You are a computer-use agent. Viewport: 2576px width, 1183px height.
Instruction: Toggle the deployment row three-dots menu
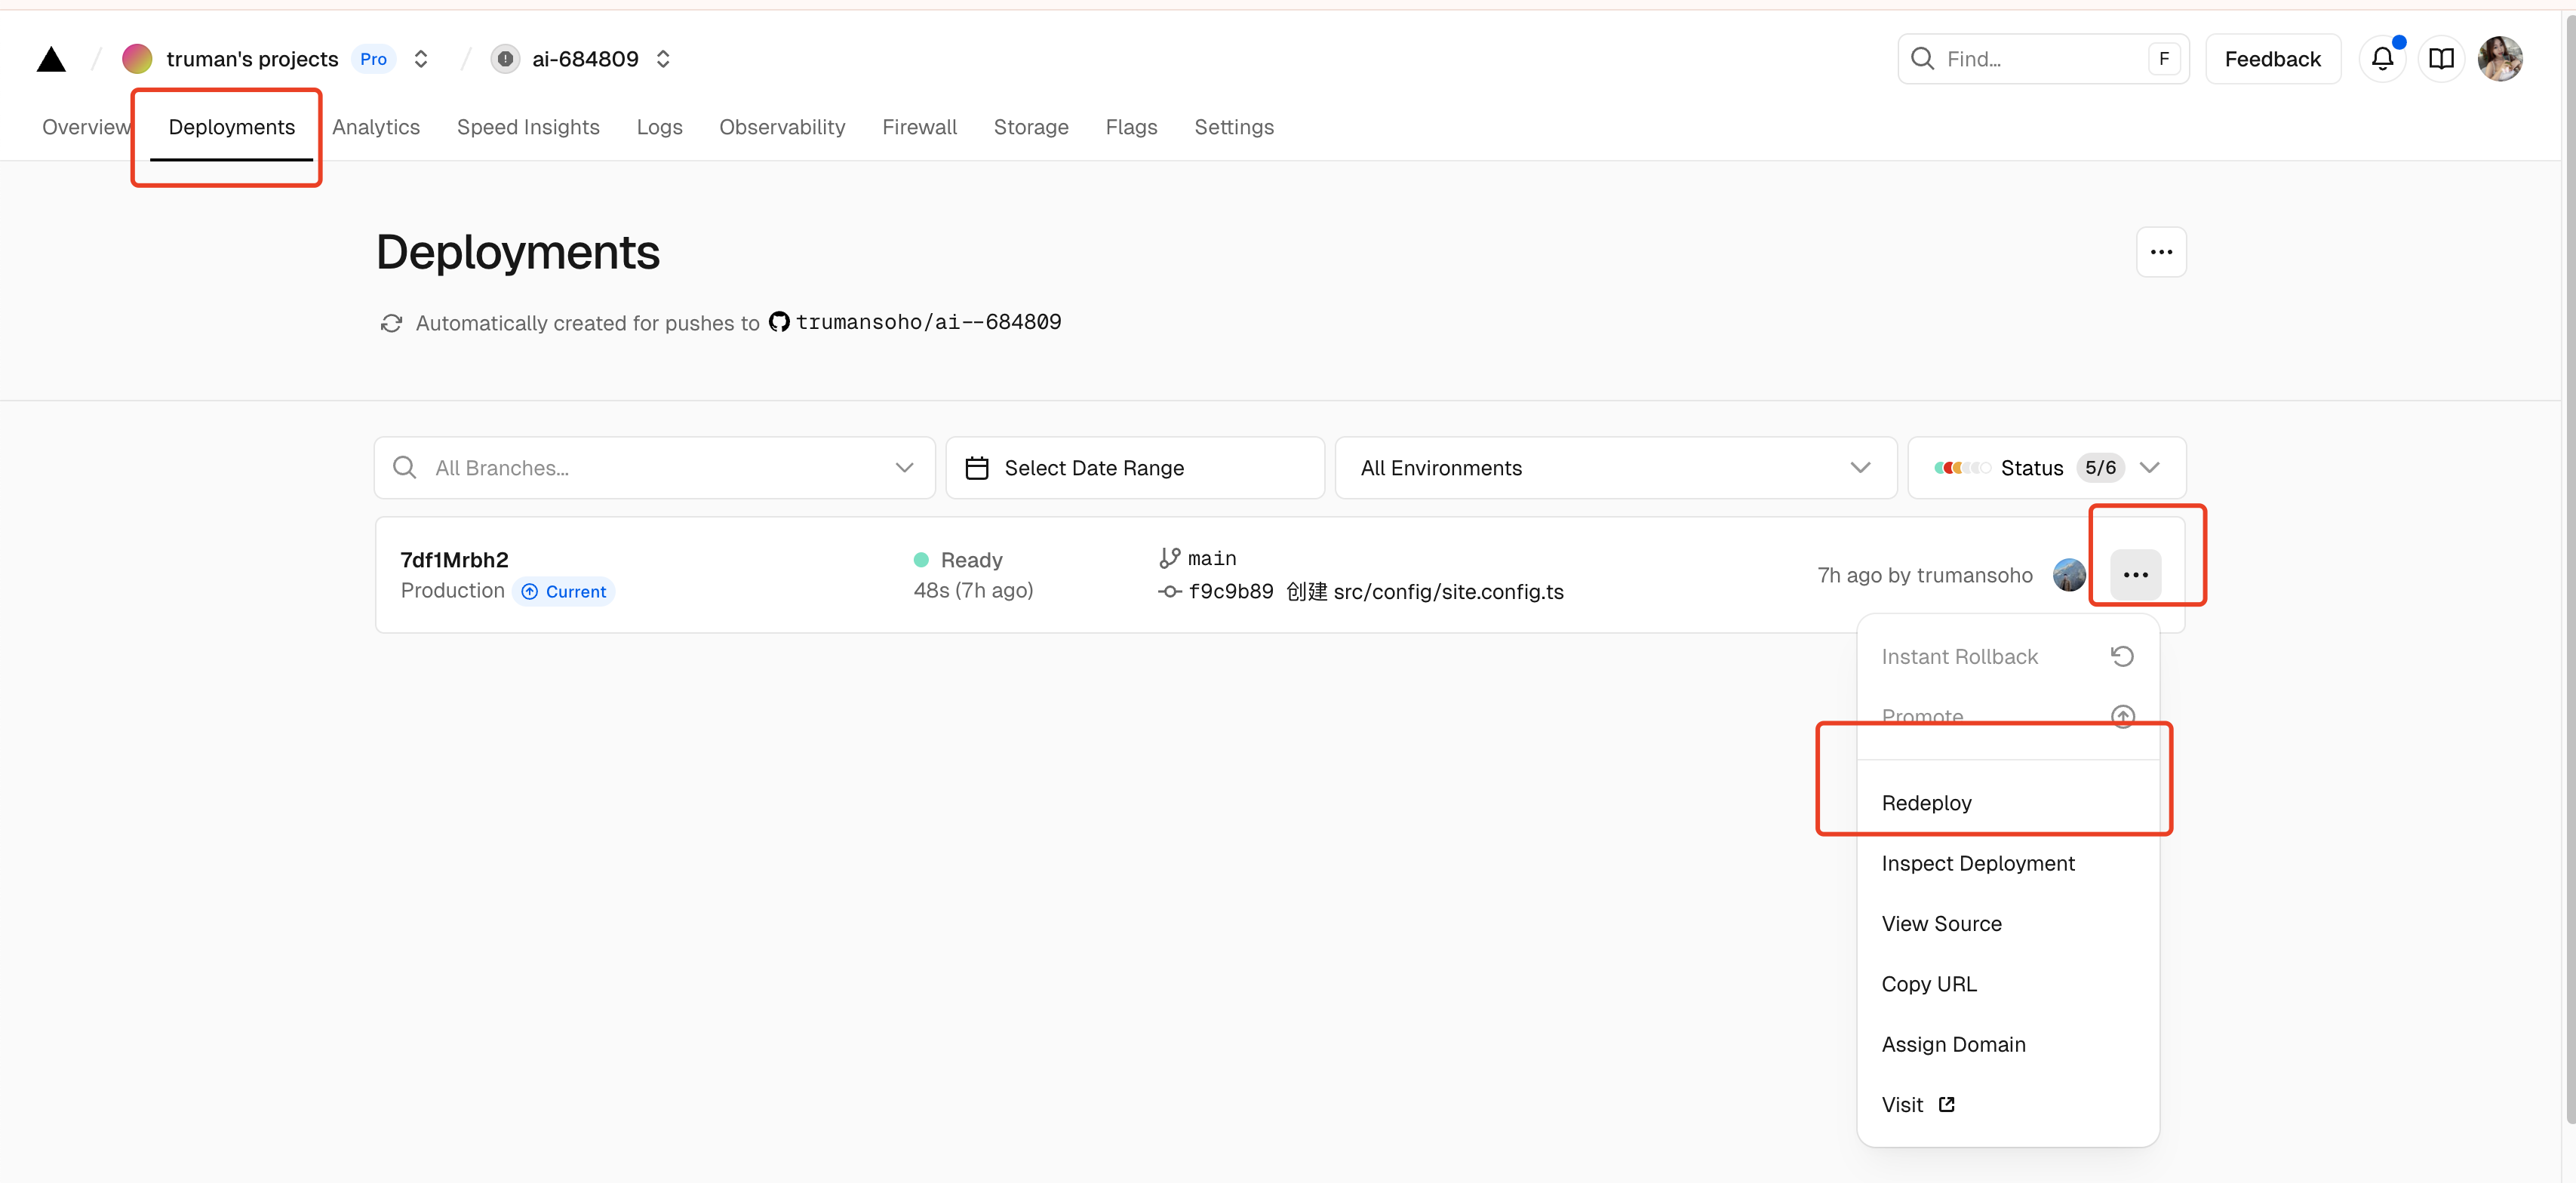point(2135,575)
